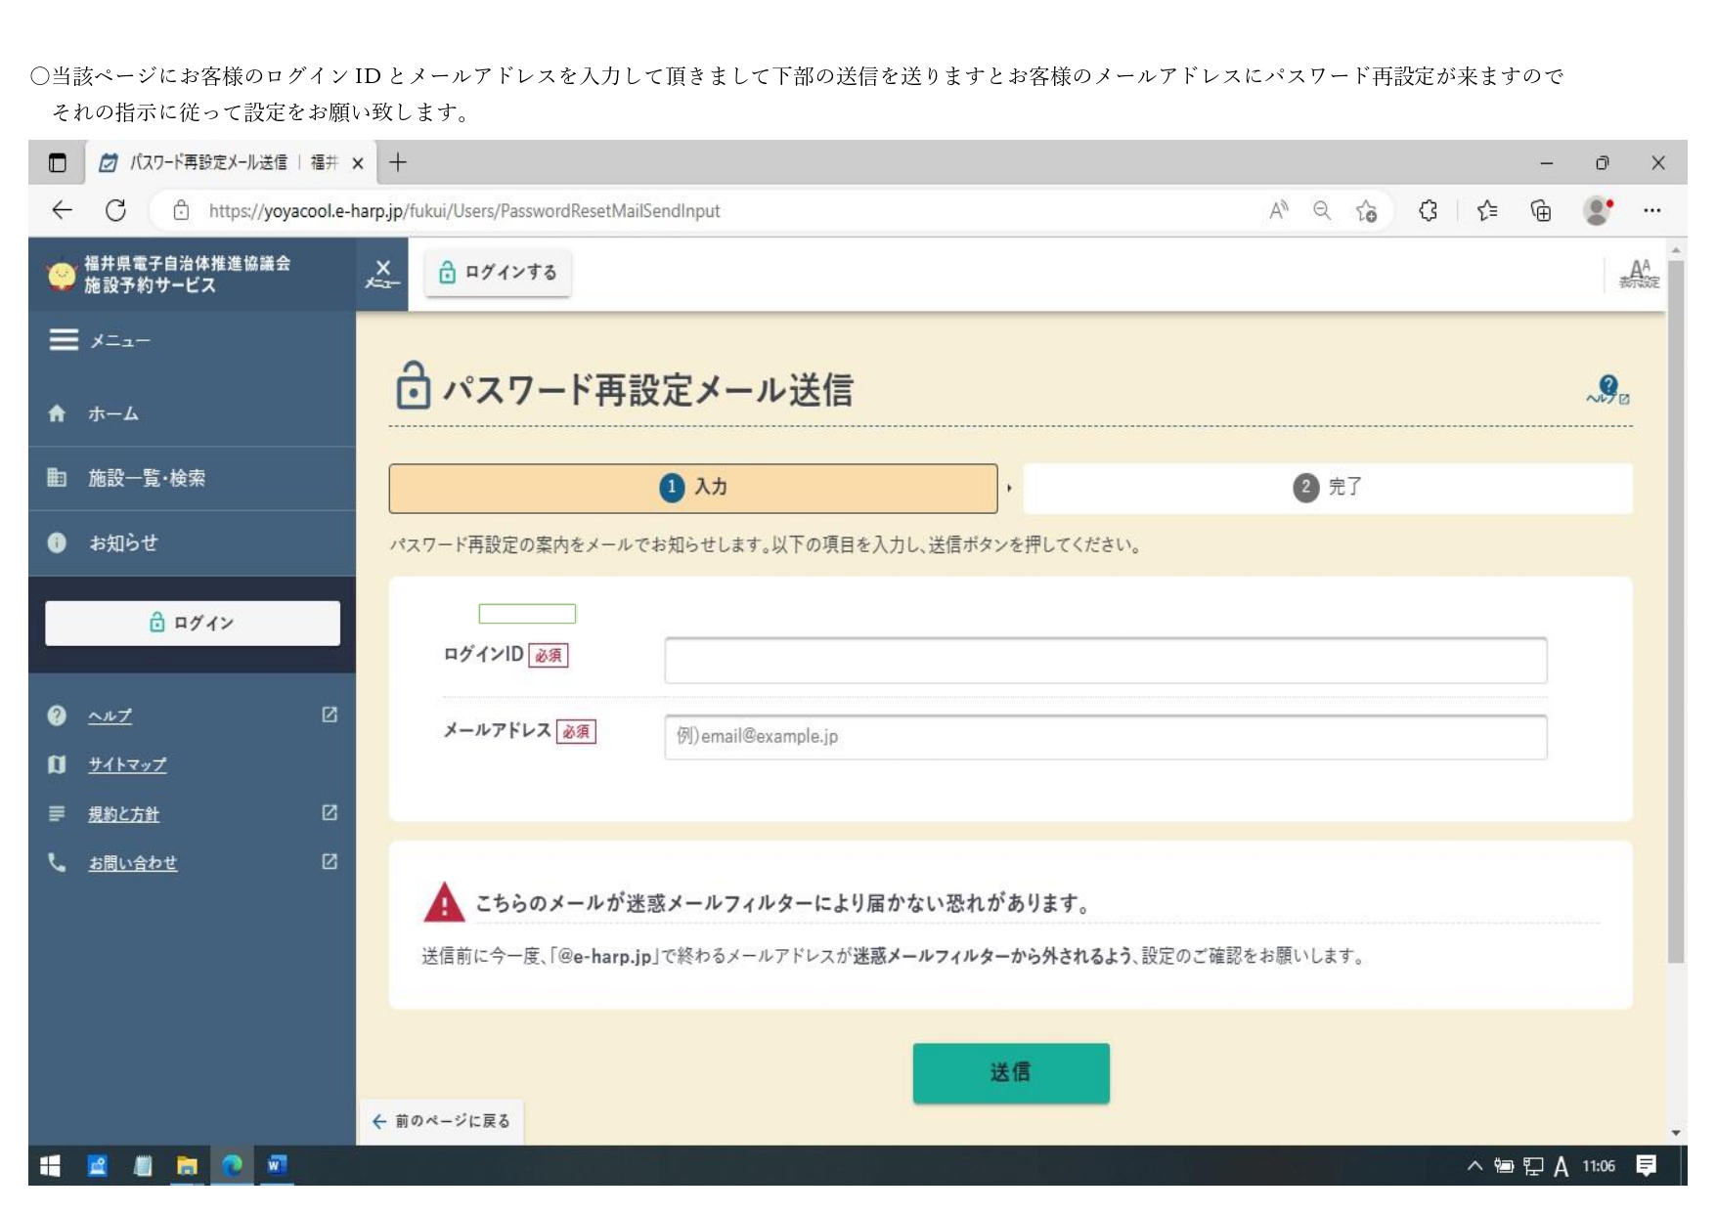Go to ホーム in the sidebar
Viewport: 1716px width, 1213px height.
coord(192,413)
